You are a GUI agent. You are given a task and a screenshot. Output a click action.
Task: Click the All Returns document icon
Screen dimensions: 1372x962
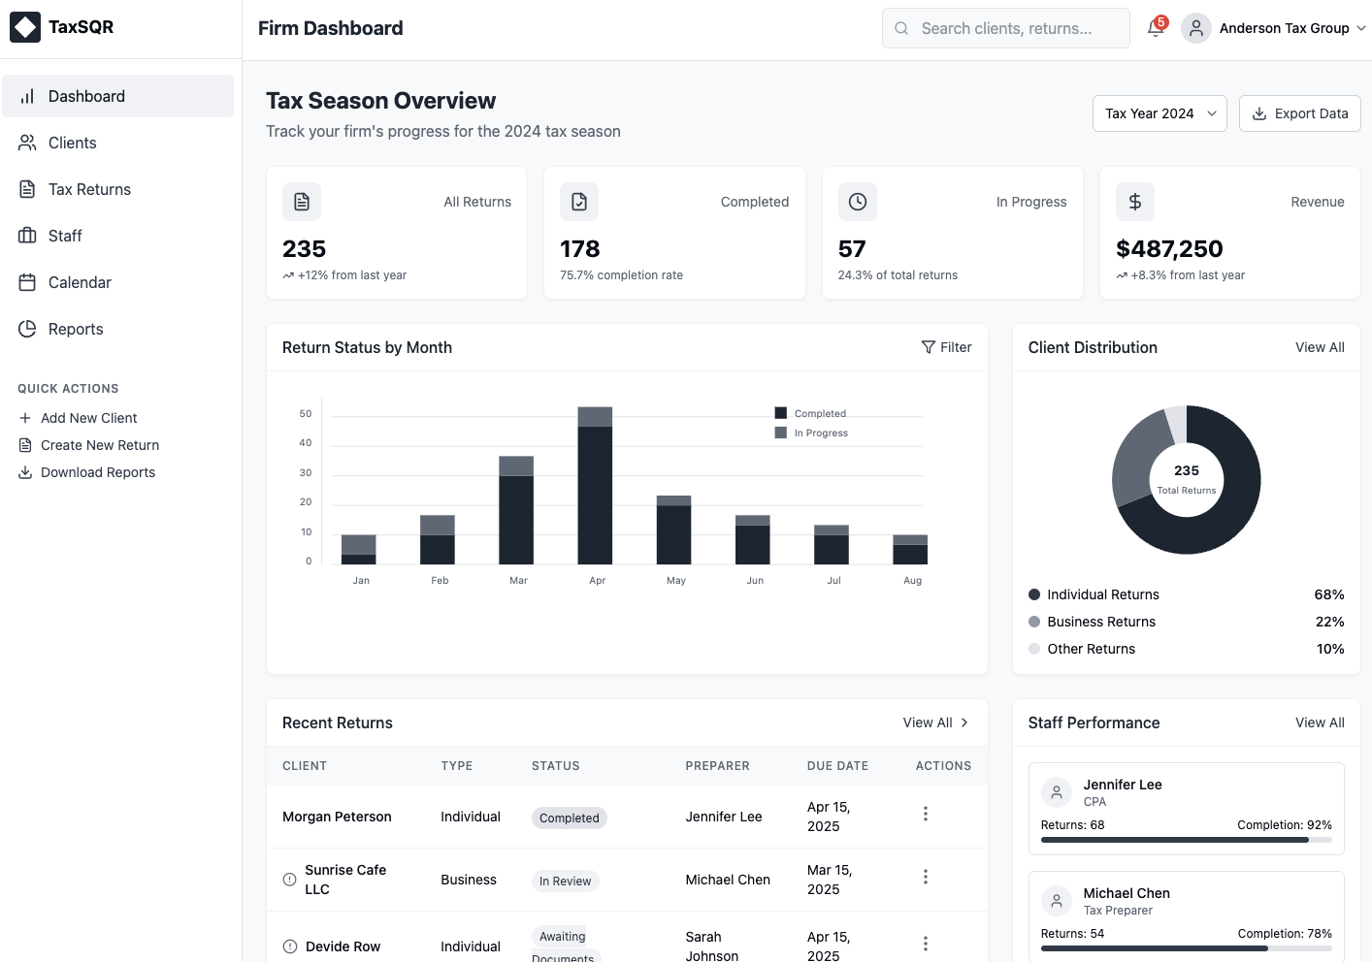302,202
